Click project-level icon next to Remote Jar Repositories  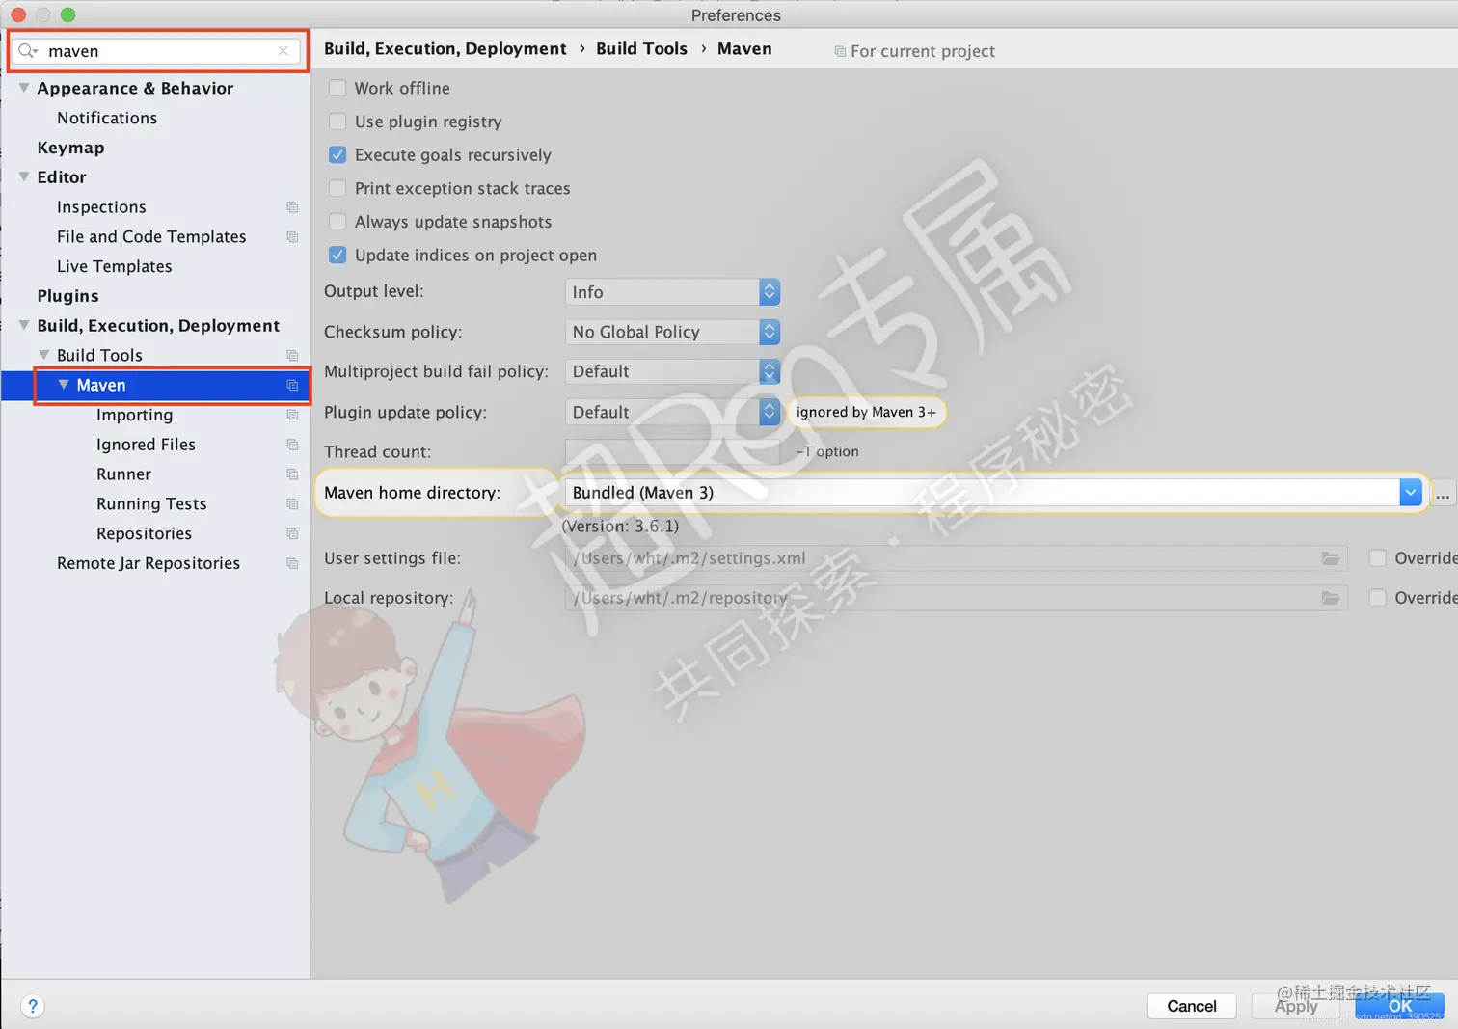tap(292, 563)
